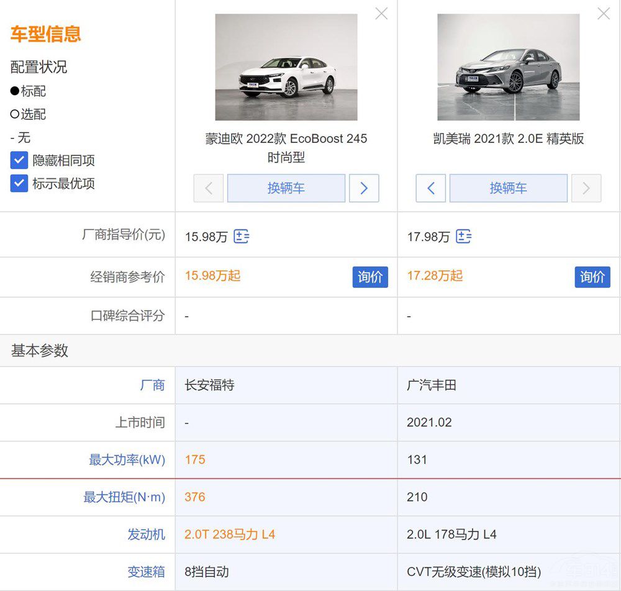Click previous arrow under the Mondeo
The height and width of the screenshot is (591, 621).
coord(209,188)
